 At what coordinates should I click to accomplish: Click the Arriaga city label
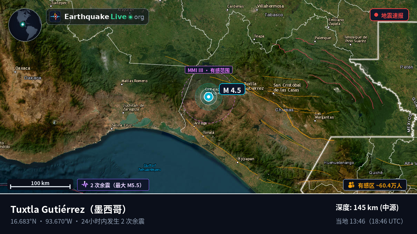tap(200, 123)
